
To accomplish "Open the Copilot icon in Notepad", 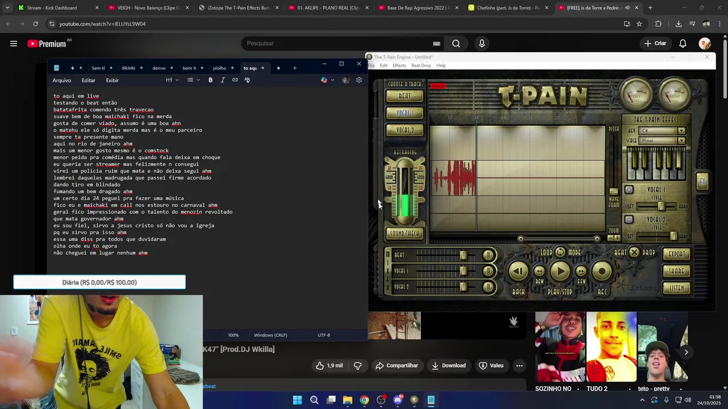I will point(324,80).
